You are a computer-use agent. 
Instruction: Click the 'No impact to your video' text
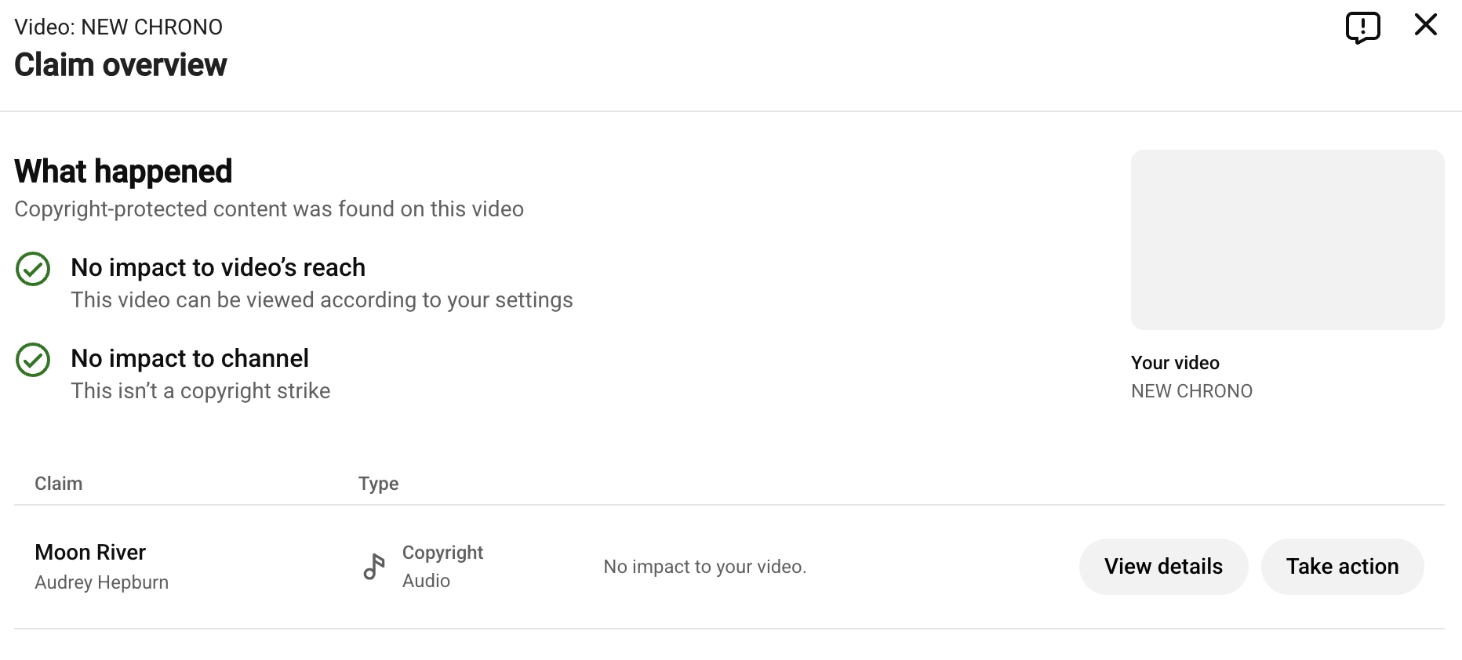pos(704,567)
